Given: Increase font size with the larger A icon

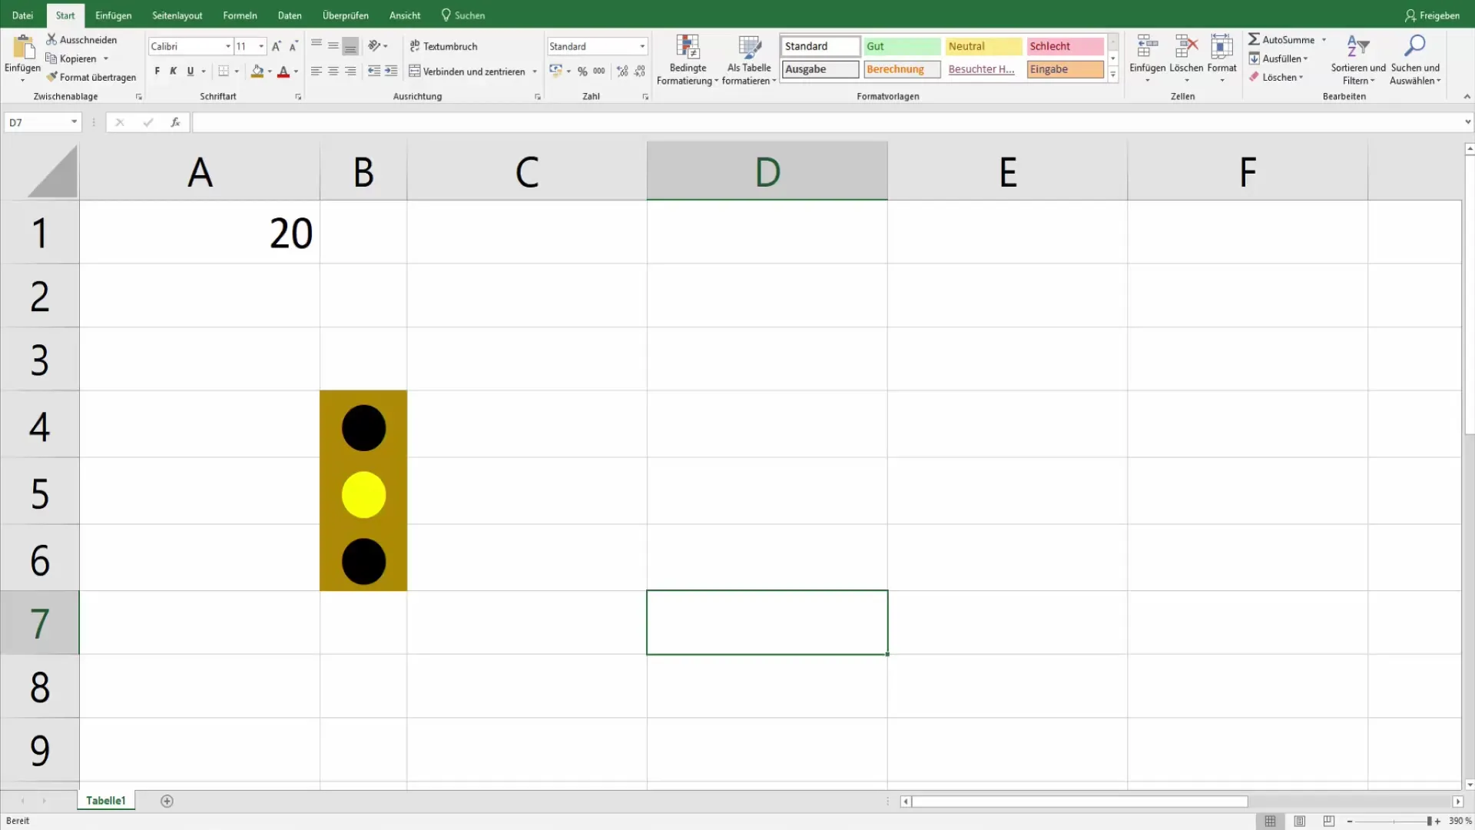Looking at the screenshot, I should pos(277,46).
